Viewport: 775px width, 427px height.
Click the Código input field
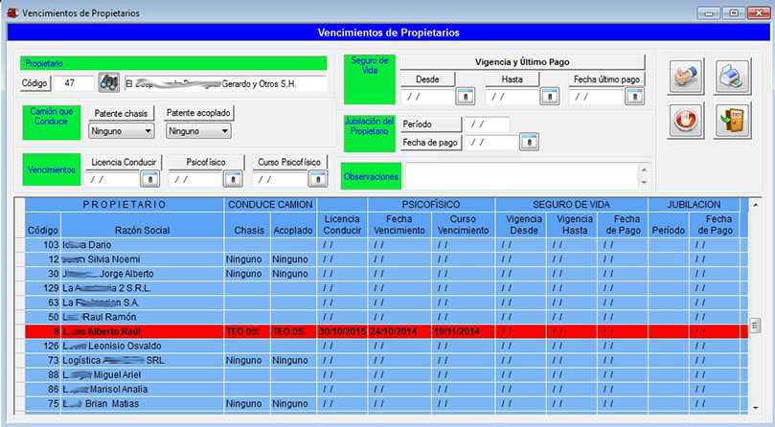click(x=73, y=83)
